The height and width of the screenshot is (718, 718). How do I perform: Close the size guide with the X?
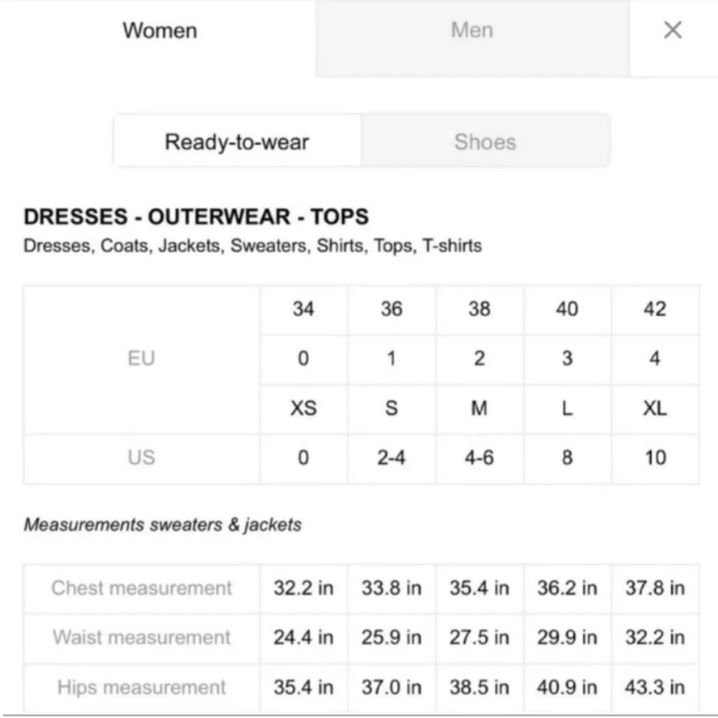(x=673, y=30)
